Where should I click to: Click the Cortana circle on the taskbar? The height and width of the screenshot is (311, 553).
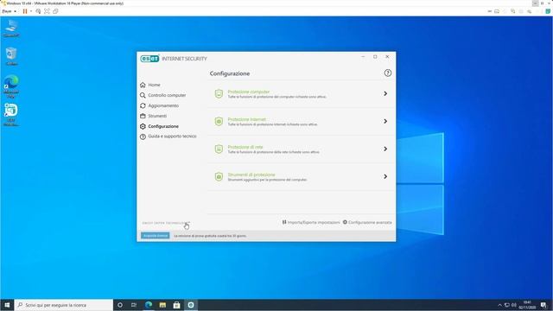click(120, 305)
